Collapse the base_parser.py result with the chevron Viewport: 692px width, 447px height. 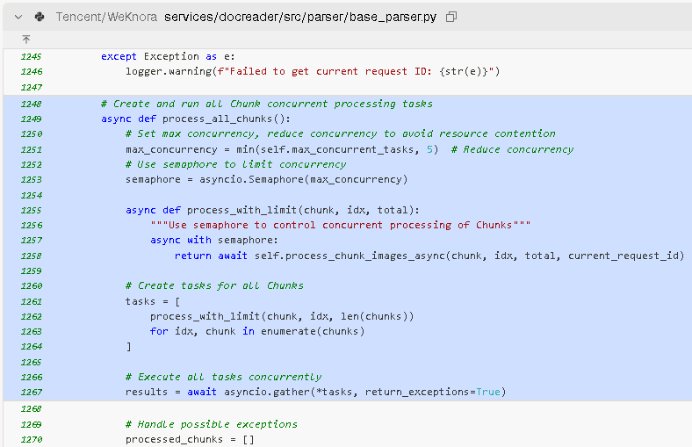(18, 17)
